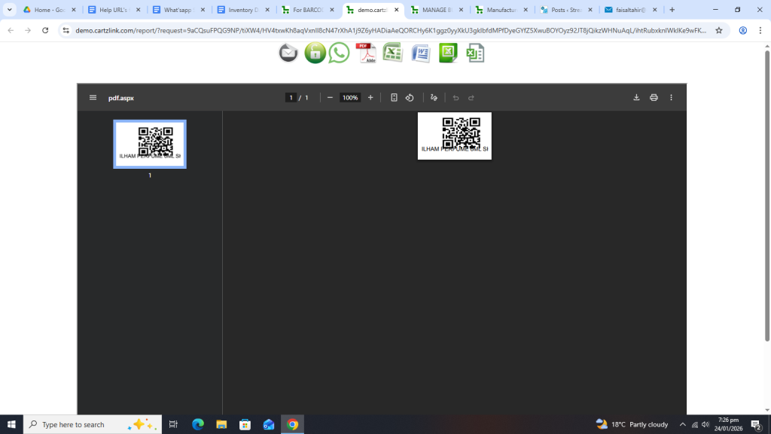Share report via WhatsApp icon

340,53
